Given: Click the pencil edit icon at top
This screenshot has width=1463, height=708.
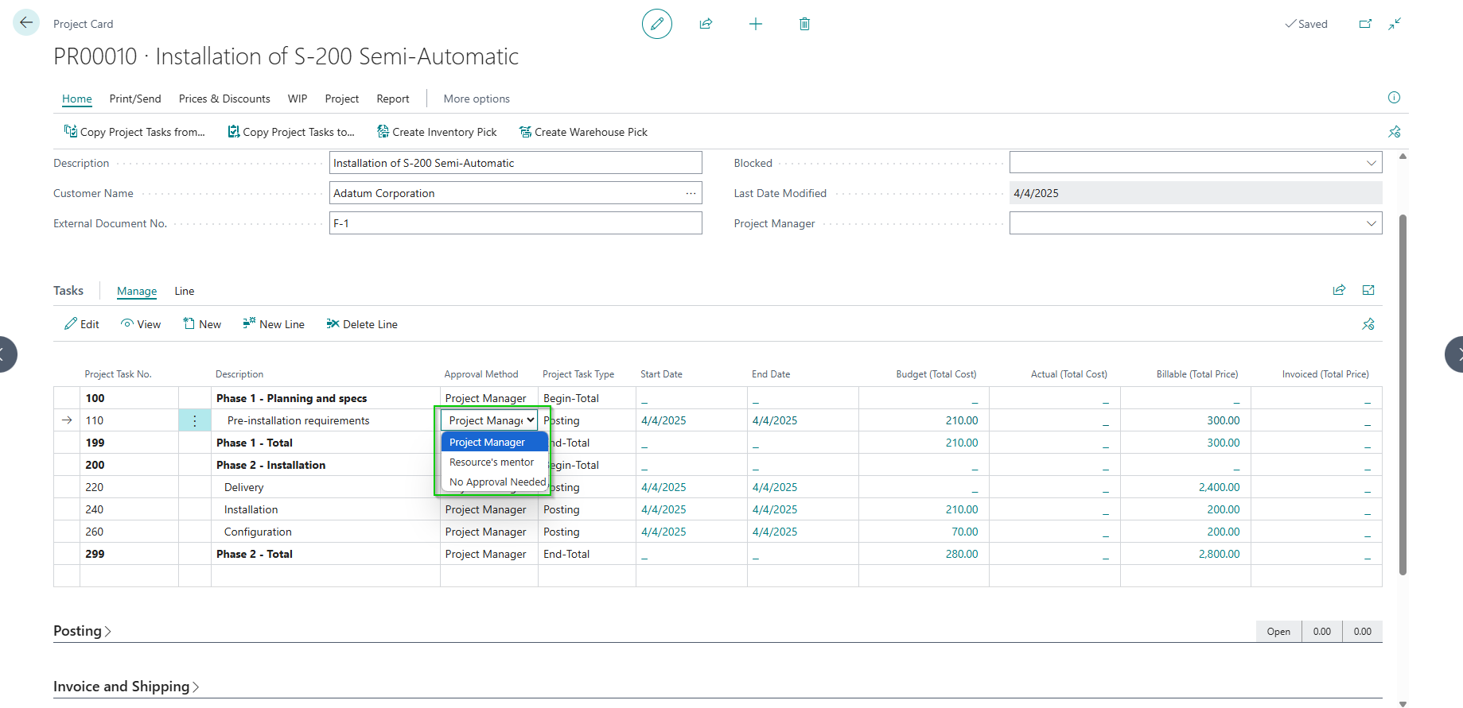Looking at the screenshot, I should (656, 24).
